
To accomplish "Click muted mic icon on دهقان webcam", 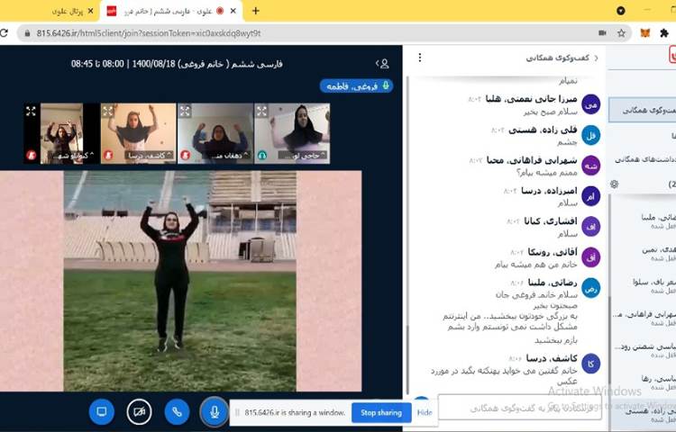I will [x=186, y=155].
